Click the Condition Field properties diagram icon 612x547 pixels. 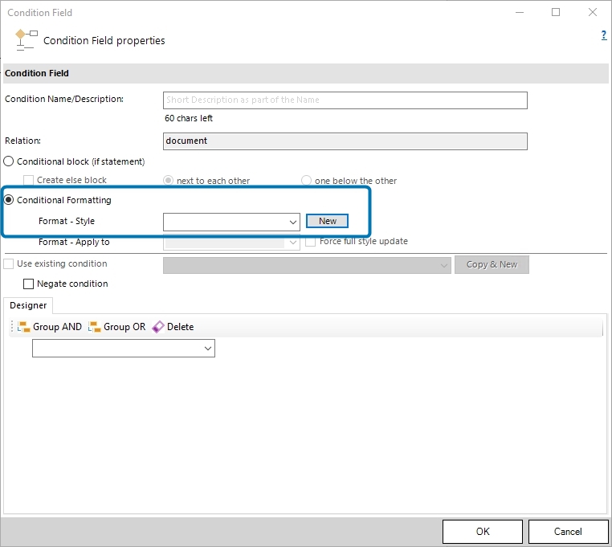[x=27, y=40]
